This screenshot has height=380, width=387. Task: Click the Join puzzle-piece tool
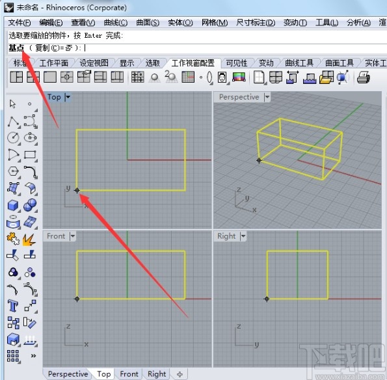pos(13,239)
